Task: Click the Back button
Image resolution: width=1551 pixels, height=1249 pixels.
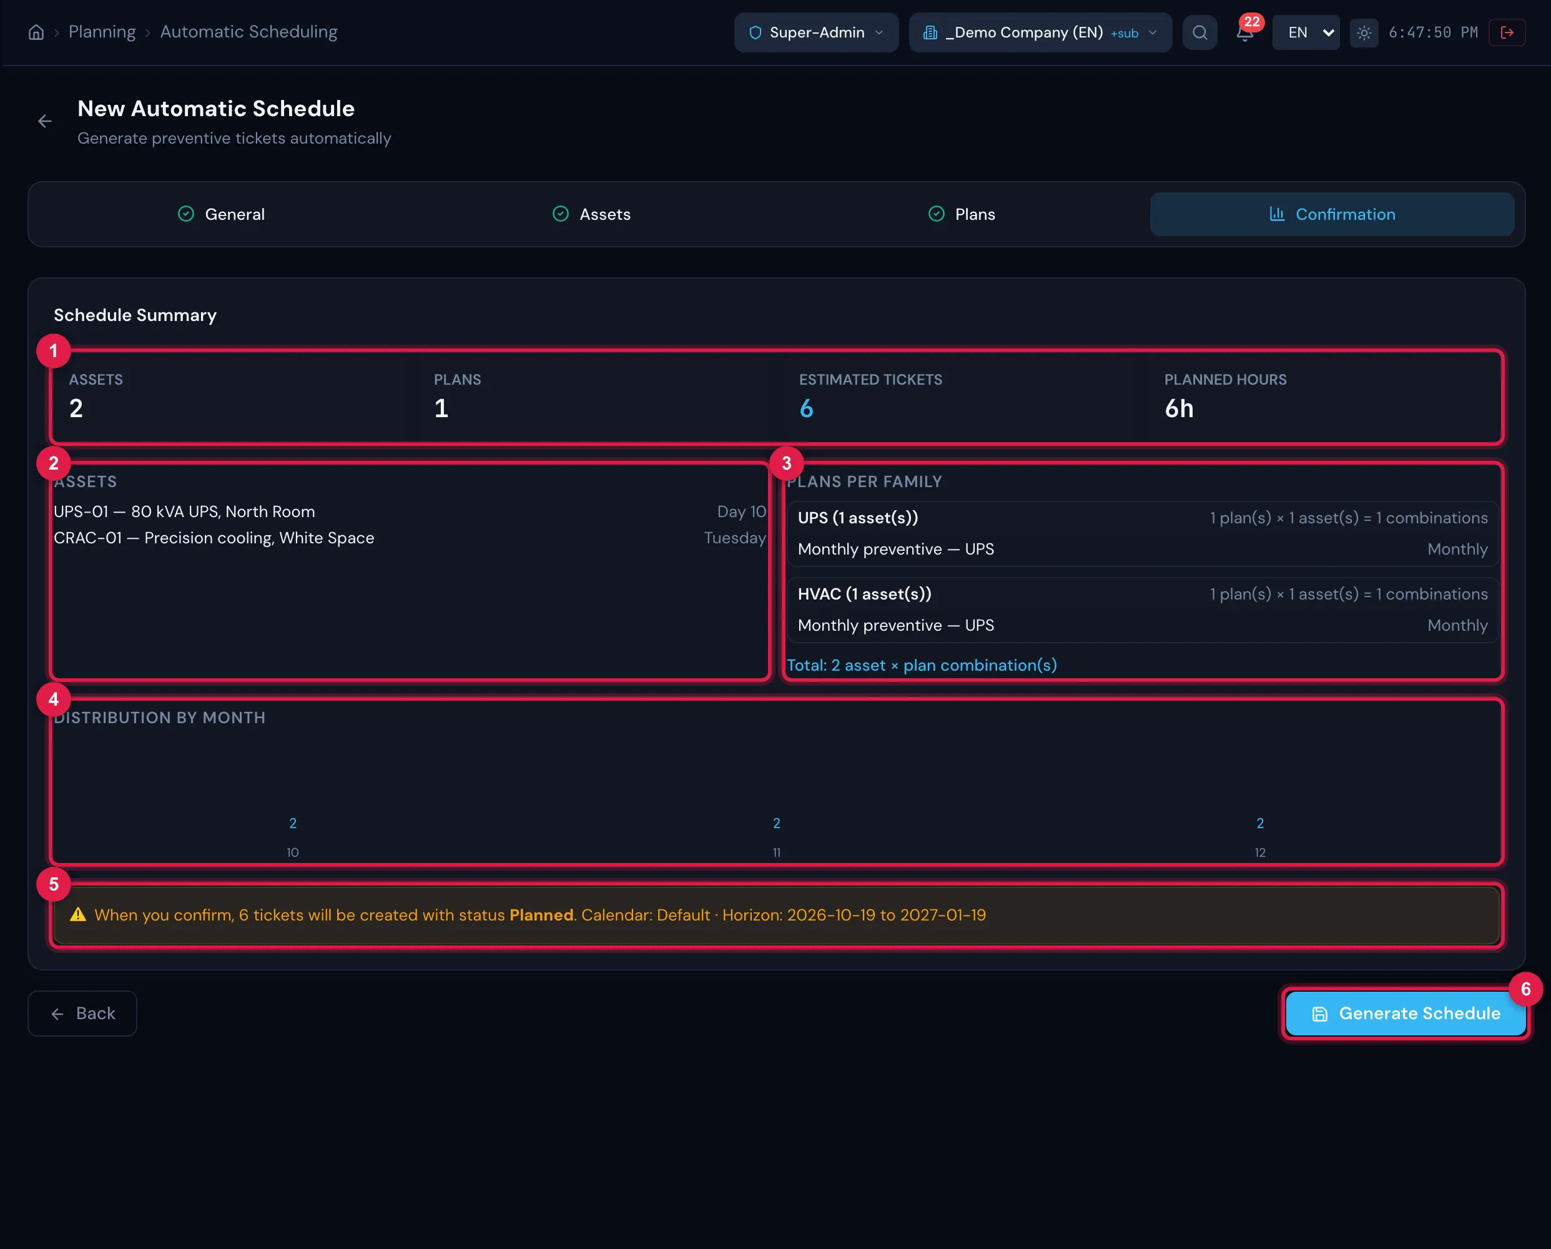Action: pyautogui.click(x=82, y=1014)
